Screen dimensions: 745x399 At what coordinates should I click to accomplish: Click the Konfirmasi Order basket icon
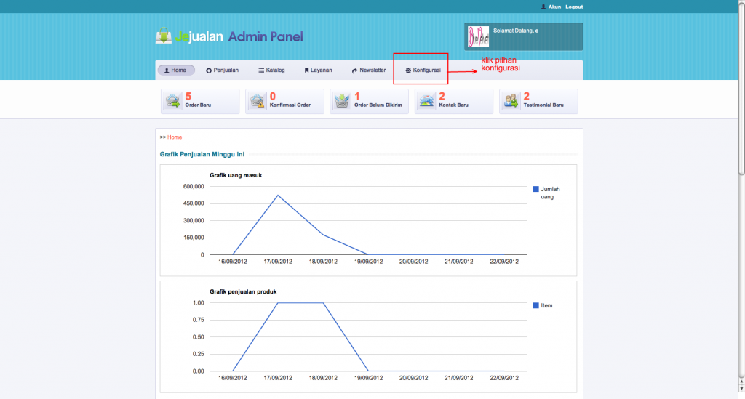[258, 101]
